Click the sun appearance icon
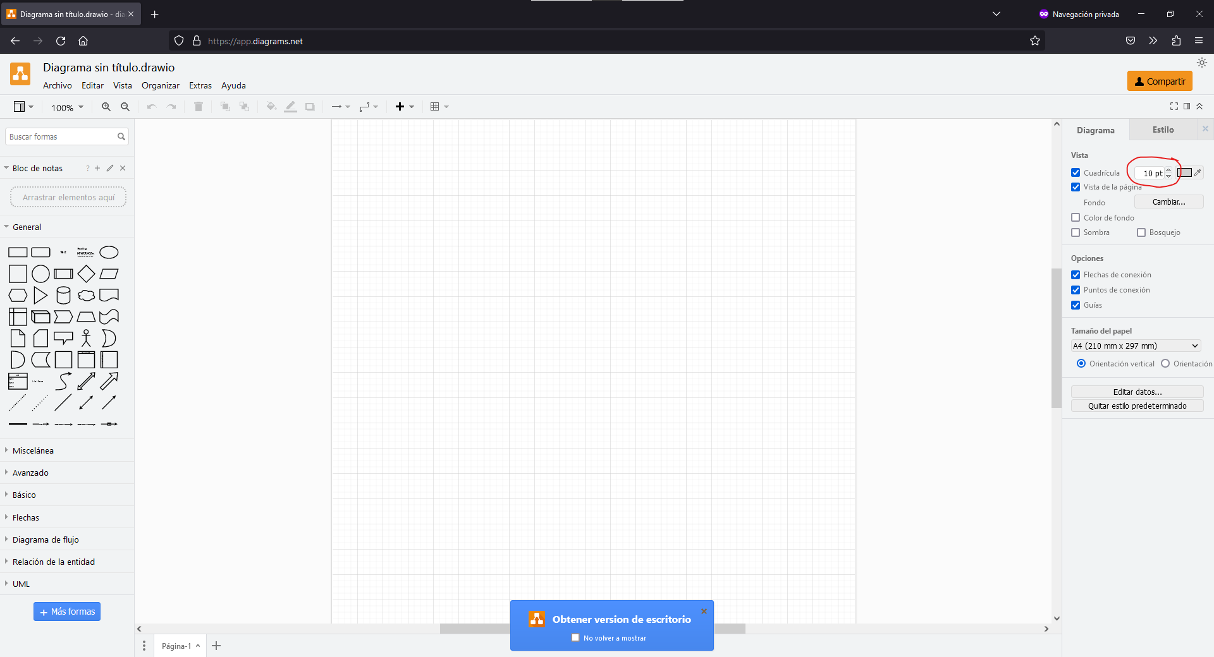 tap(1202, 63)
